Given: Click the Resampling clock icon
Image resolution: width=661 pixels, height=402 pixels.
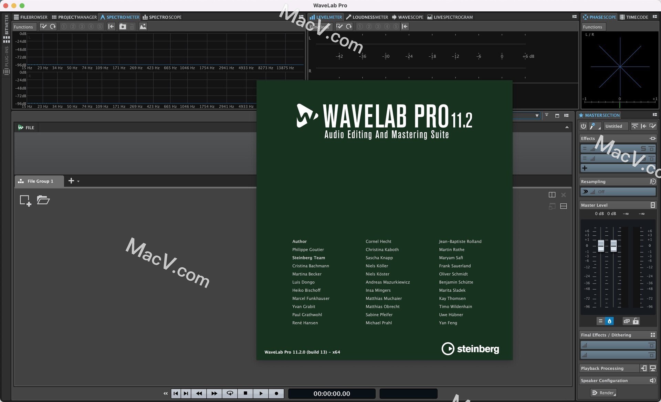Looking at the screenshot, I should pos(652,181).
